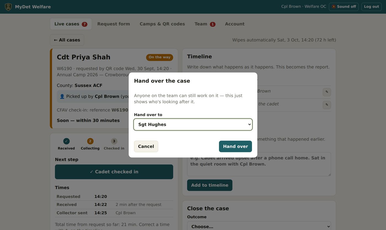
Task: Click the Collecting step number 2 circle
Action: point(90,141)
